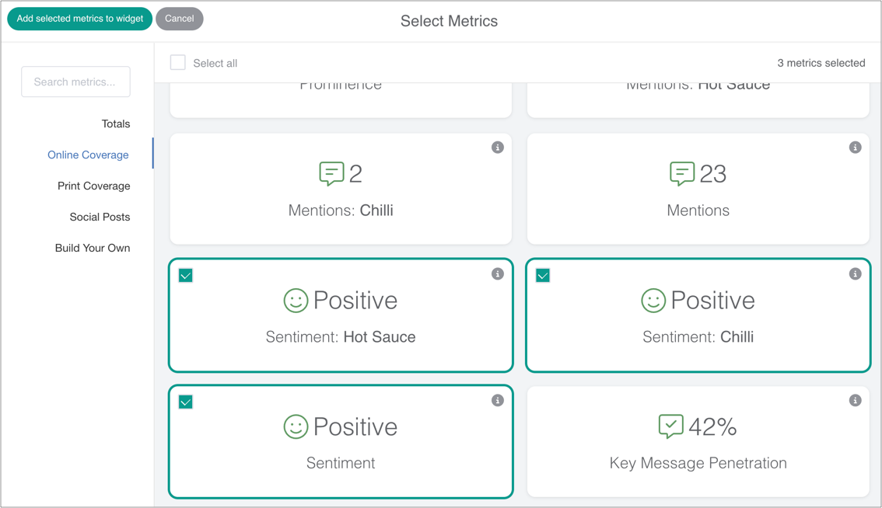
Task: Tick the Select all checkbox
Action: pos(178,63)
